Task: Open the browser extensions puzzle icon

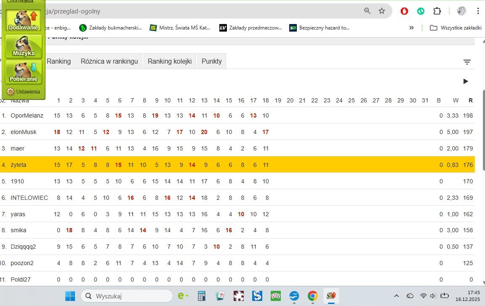Action: click(x=437, y=11)
